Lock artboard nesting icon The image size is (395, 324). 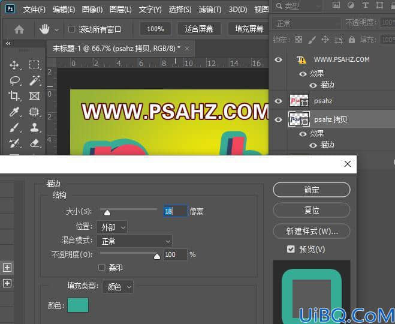339,40
